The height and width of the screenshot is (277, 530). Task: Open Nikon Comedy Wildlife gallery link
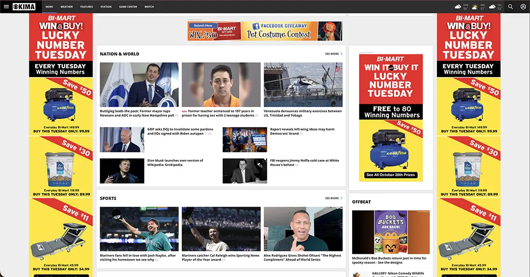tap(398, 274)
